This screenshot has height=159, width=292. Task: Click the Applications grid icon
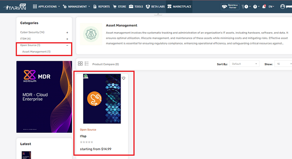click(x=35, y=7)
